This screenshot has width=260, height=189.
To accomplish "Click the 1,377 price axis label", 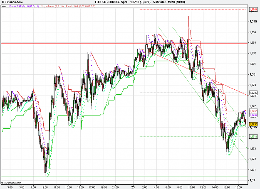I will tap(253, 106).
